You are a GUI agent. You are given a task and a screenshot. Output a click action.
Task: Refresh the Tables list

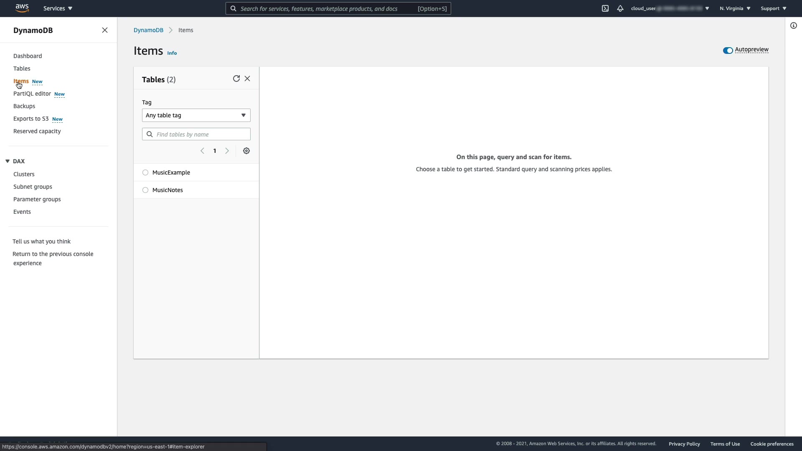pos(236,79)
